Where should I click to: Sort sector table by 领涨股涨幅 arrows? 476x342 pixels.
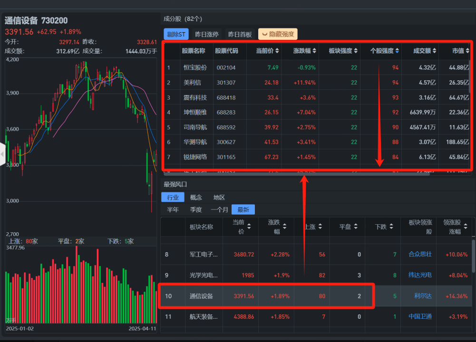point(466,227)
